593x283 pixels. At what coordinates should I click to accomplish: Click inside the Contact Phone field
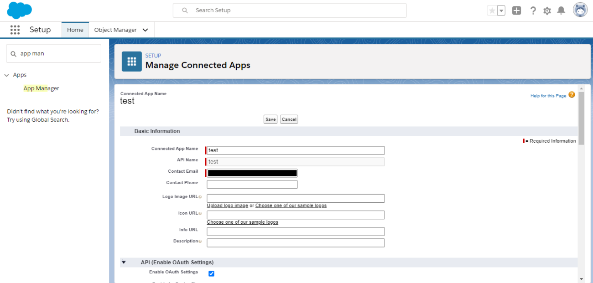pyautogui.click(x=252, y=184)
